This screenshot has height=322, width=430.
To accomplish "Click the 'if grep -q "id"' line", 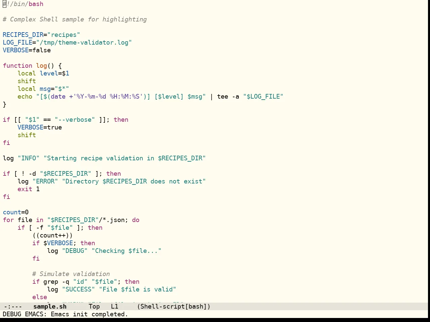I will pyautogui.click(x=86, y=282).
